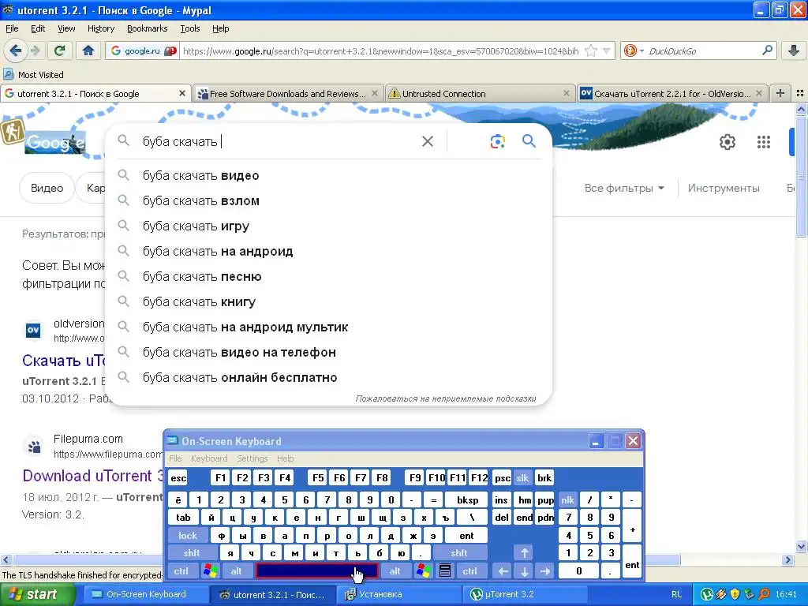Close the Untrusted Connection tab
Viewport: 808px width, 606px height.
tap(567, 93)
